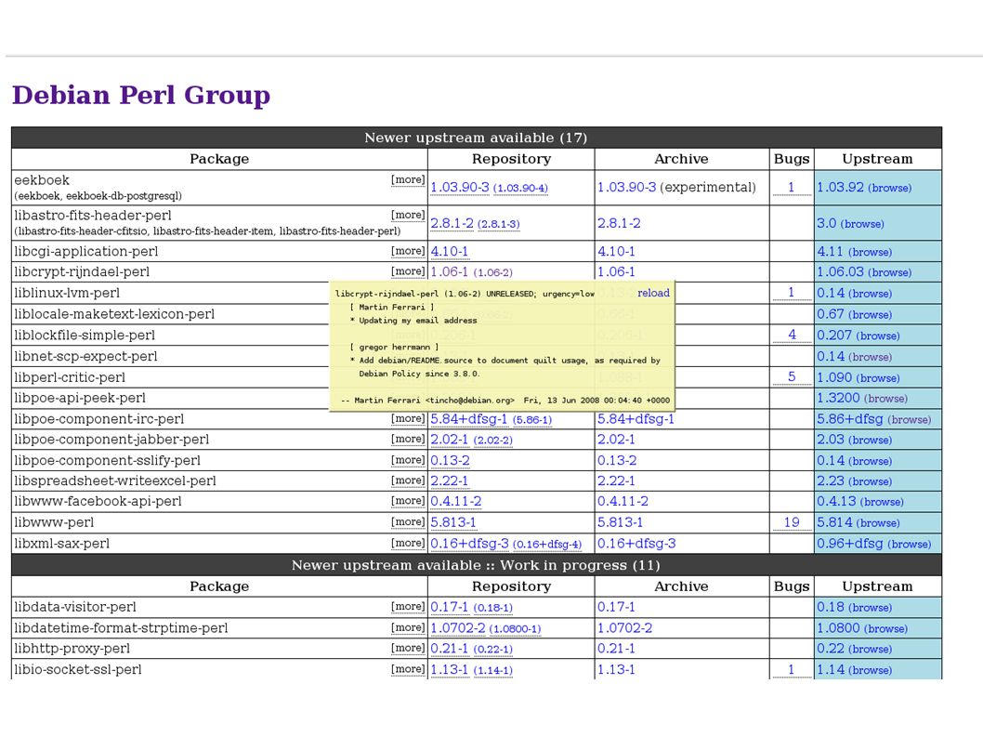
Task: Open libwww-facebook-api-perl repository 0.4.11-2
Action: [456, 501]
